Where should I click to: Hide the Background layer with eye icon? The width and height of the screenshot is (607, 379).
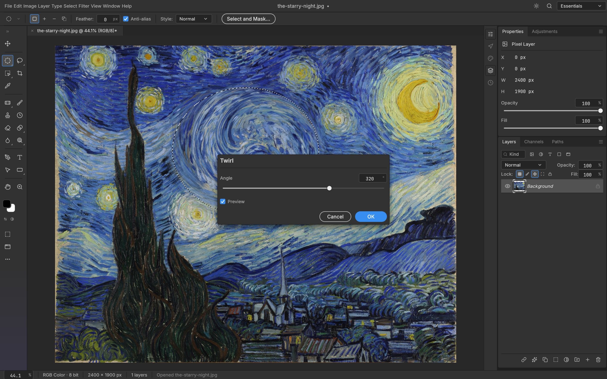click(507, 186)
